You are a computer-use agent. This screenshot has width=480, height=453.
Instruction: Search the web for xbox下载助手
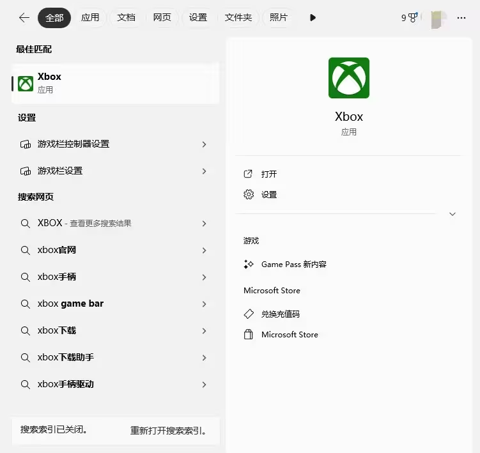click(116, 358)
